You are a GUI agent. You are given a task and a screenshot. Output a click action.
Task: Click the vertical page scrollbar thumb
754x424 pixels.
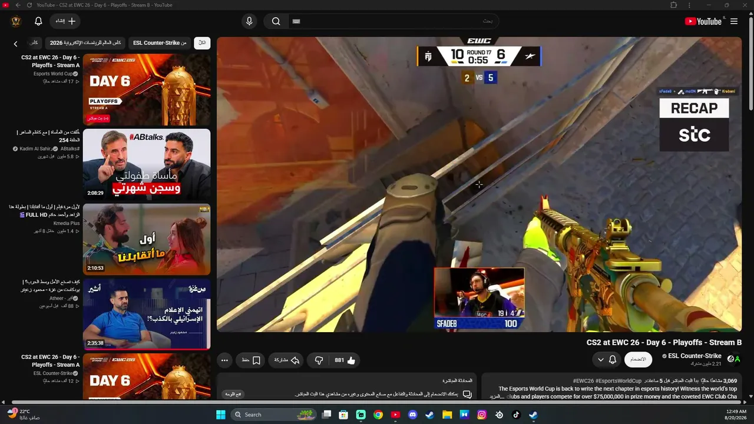click(x=750, y=65)
